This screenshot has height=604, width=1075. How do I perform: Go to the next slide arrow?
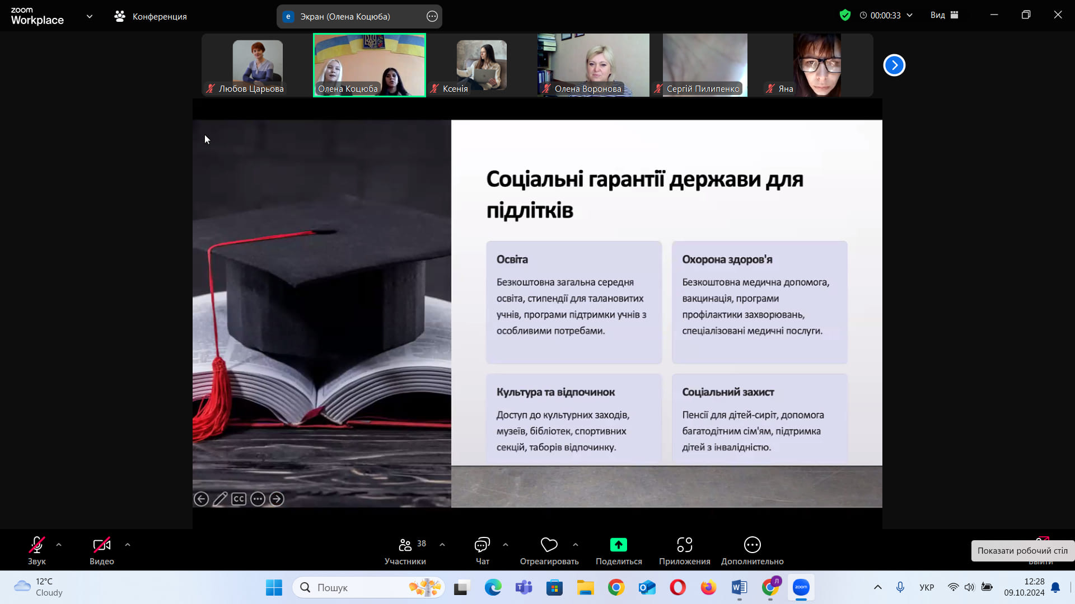277,499
